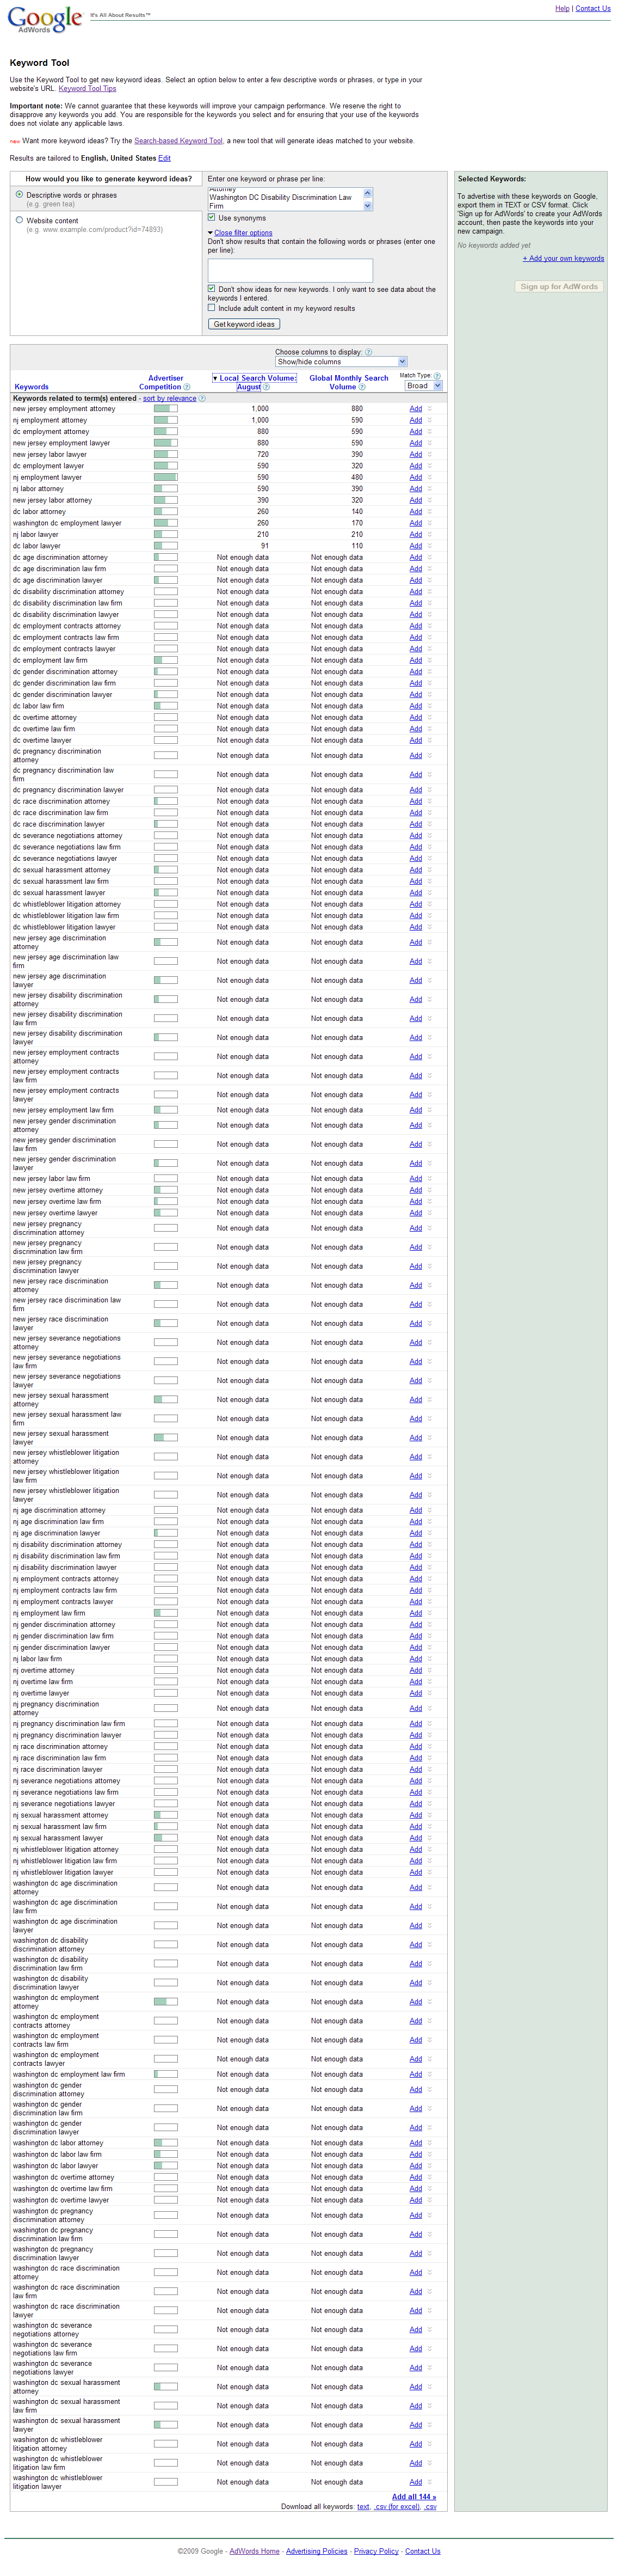
Task: Click arrow icon next to Add for dc overtime lawyer
Action: 429,740
